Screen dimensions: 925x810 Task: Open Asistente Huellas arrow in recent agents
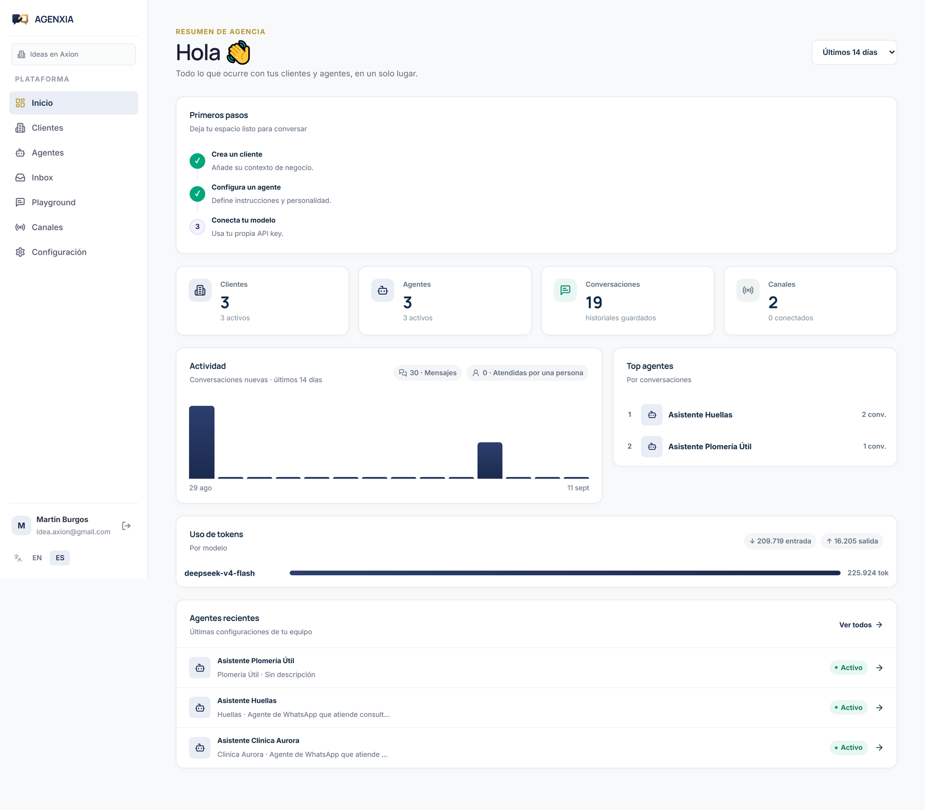(x=879, y=708)
